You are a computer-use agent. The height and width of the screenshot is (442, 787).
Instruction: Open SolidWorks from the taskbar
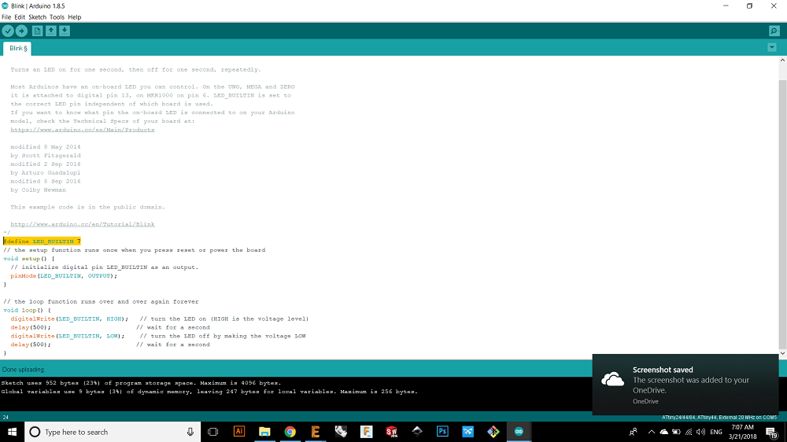click(x=391, y=432)
